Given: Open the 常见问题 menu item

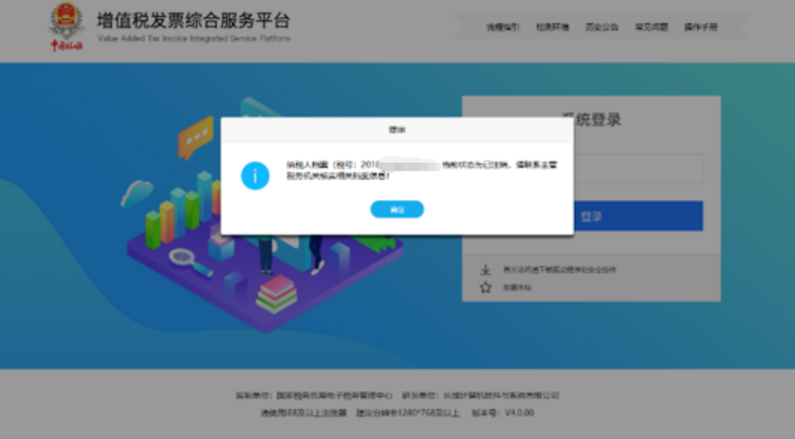Looking at the screenshot, I should (651, 27).
